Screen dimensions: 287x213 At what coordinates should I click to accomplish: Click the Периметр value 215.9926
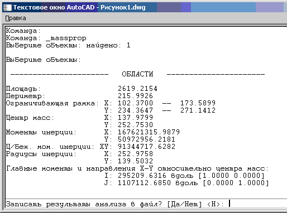tap(135, 96)
